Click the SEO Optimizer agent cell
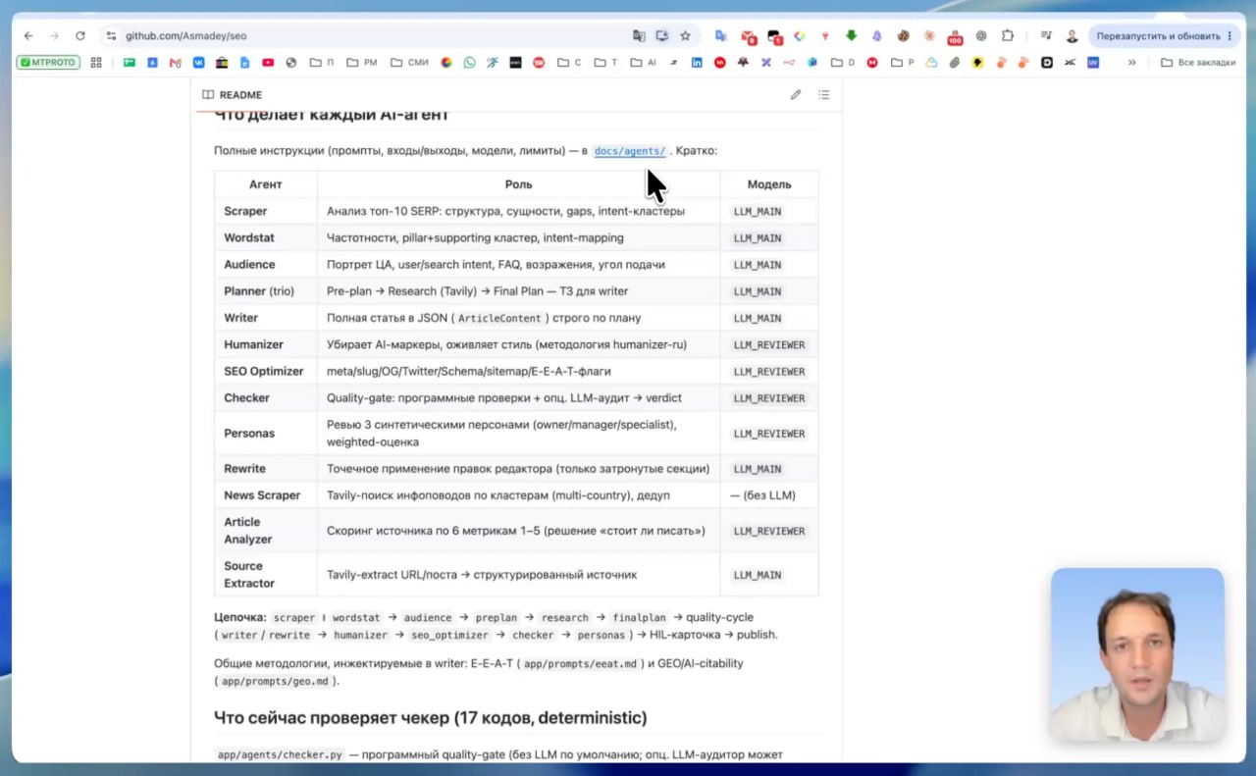1256x776 pixels. [x=266, y=371]
